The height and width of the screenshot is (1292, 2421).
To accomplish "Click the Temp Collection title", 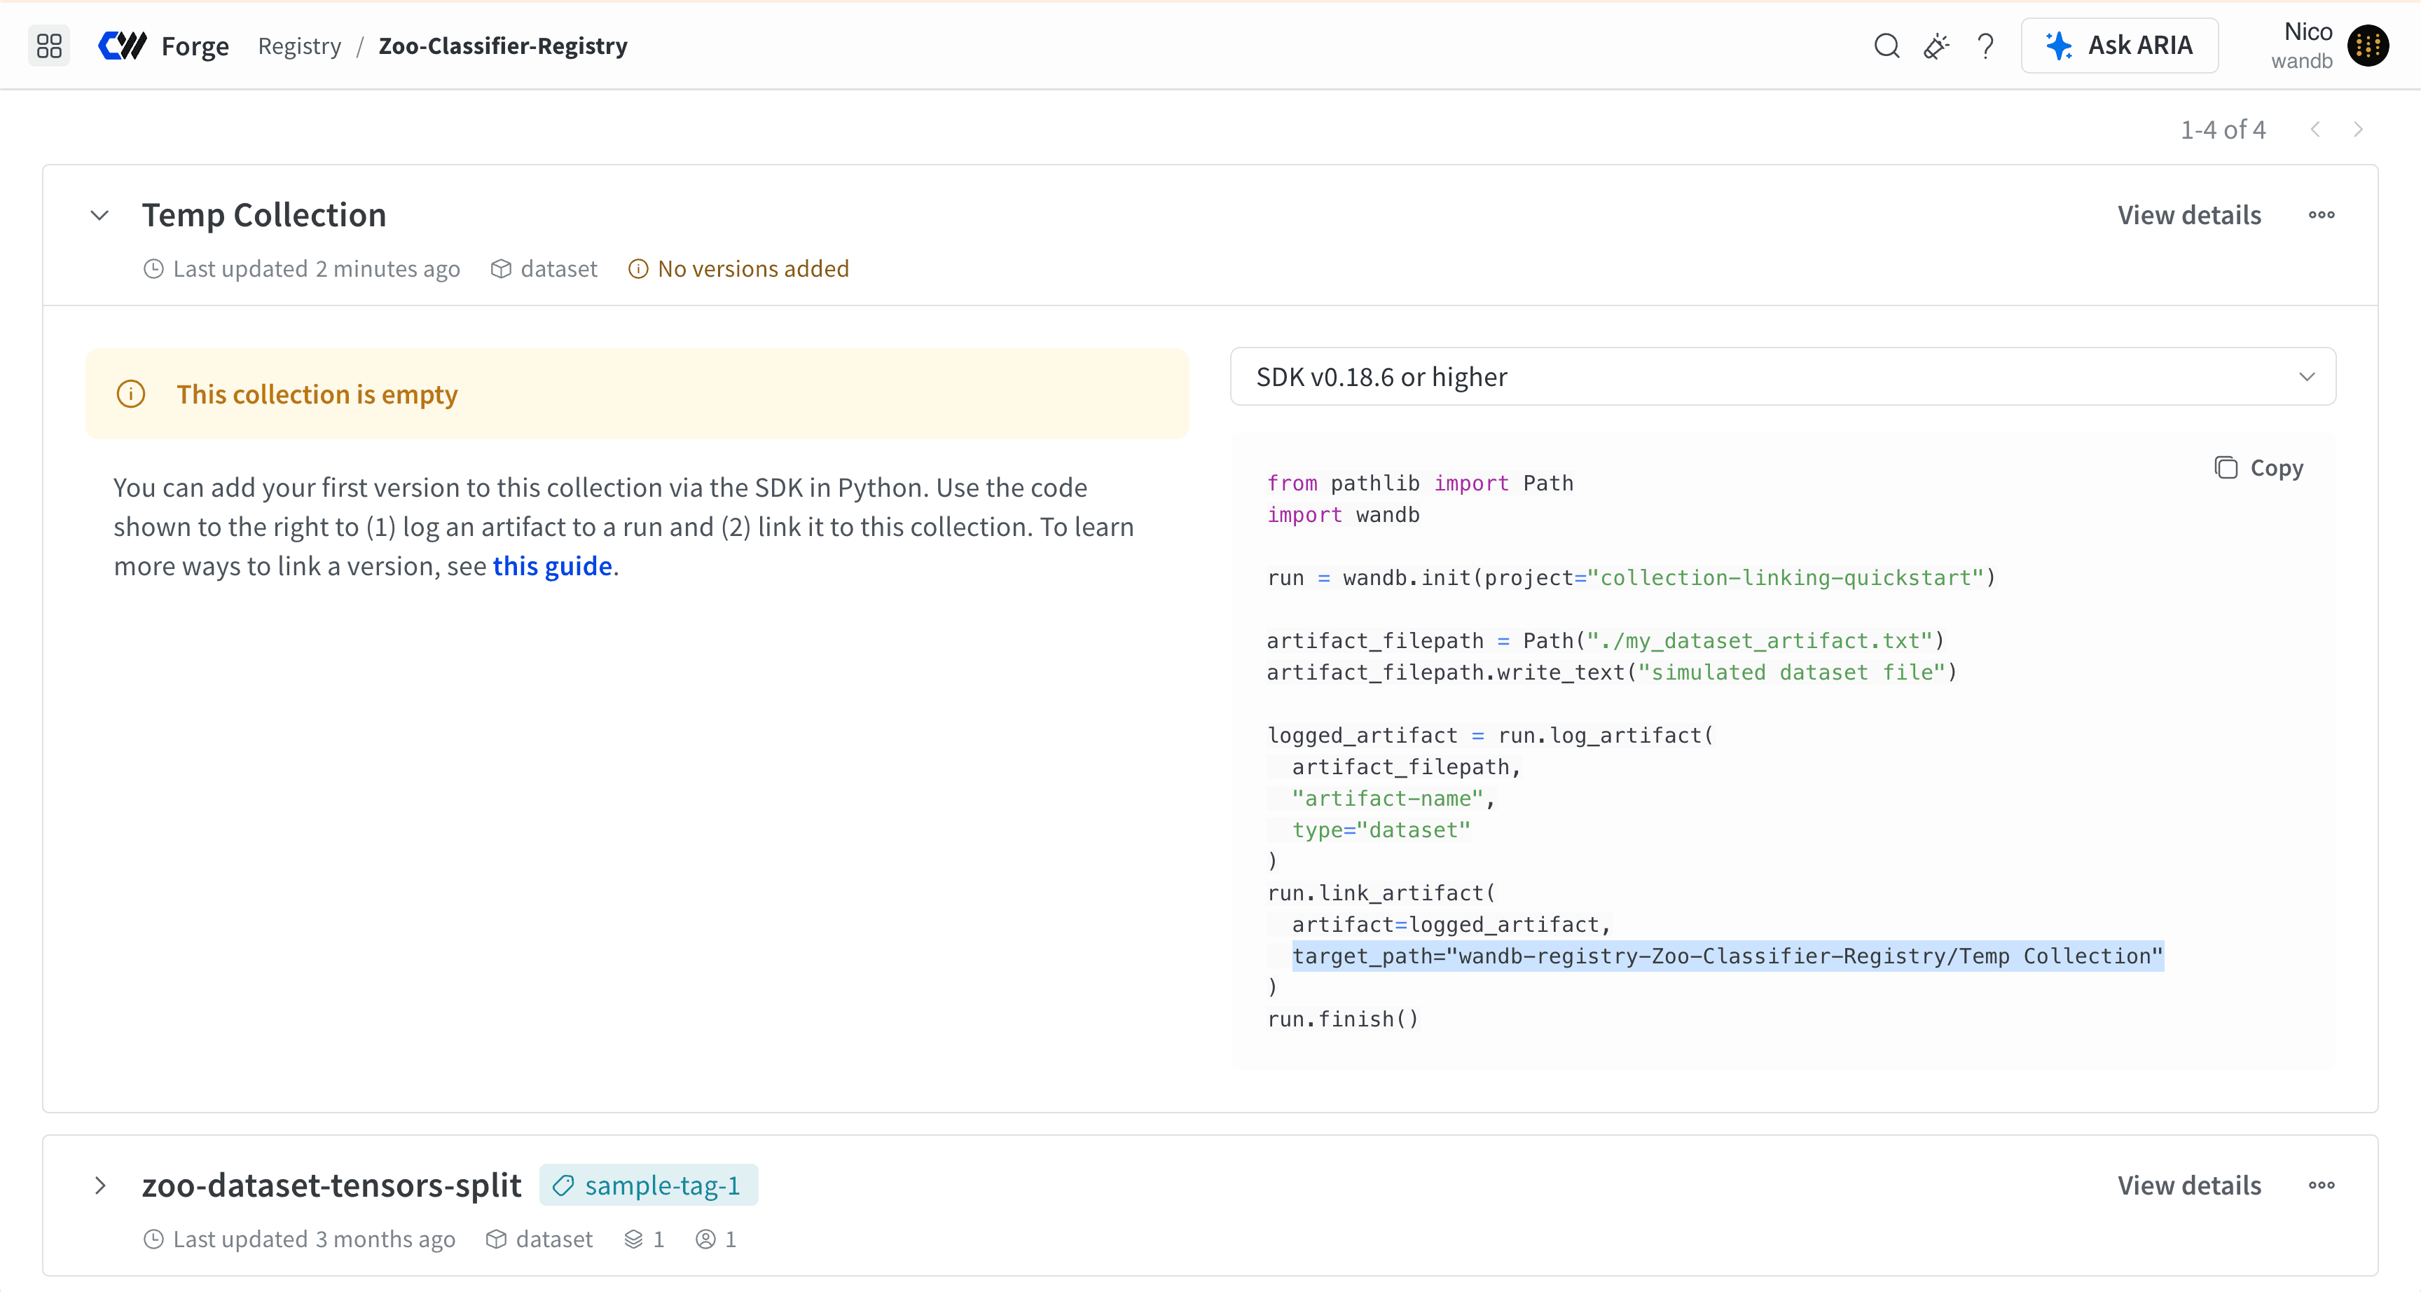I will tap(264, 215).
